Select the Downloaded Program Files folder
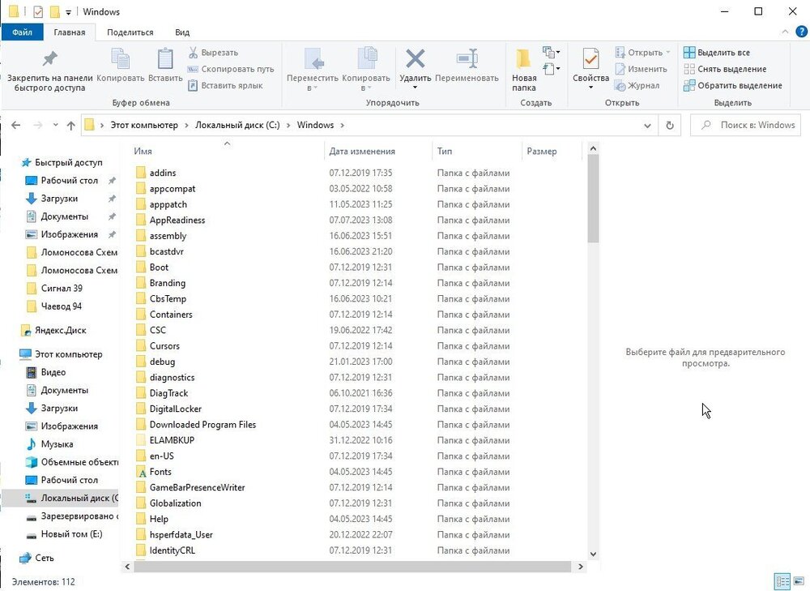Viewport: 810px width, 591px height. pos(202,425)
